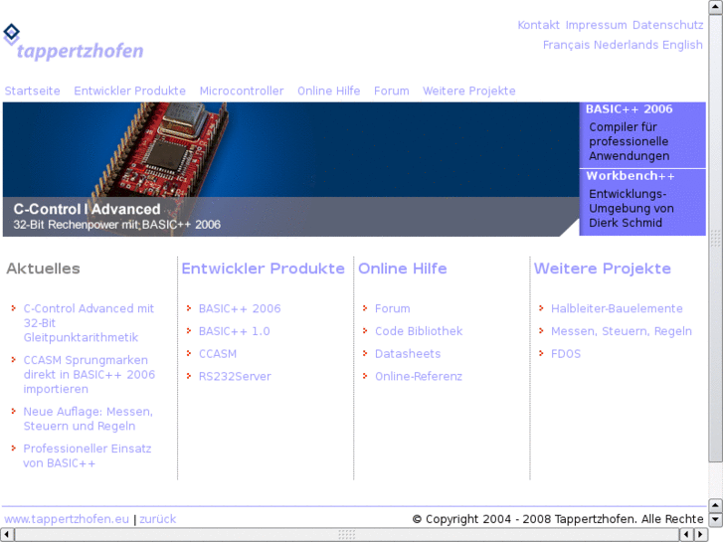Open Messen, Steuern, Regeln project link
Screen dimensions: 723x542
click(622, 331)
